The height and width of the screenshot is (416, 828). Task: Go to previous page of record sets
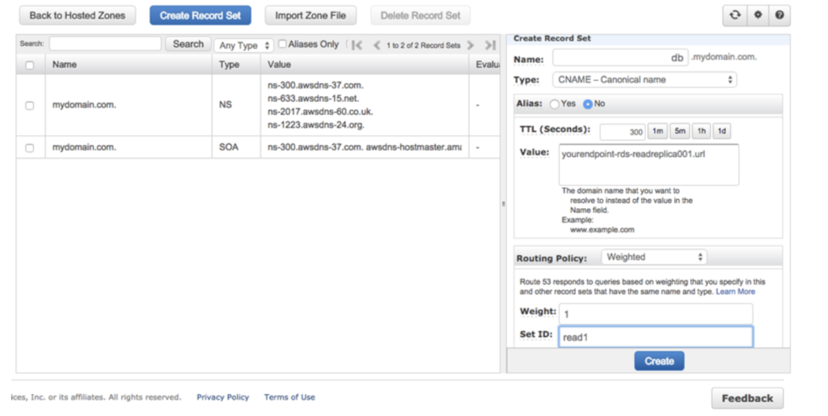[376, 45]
